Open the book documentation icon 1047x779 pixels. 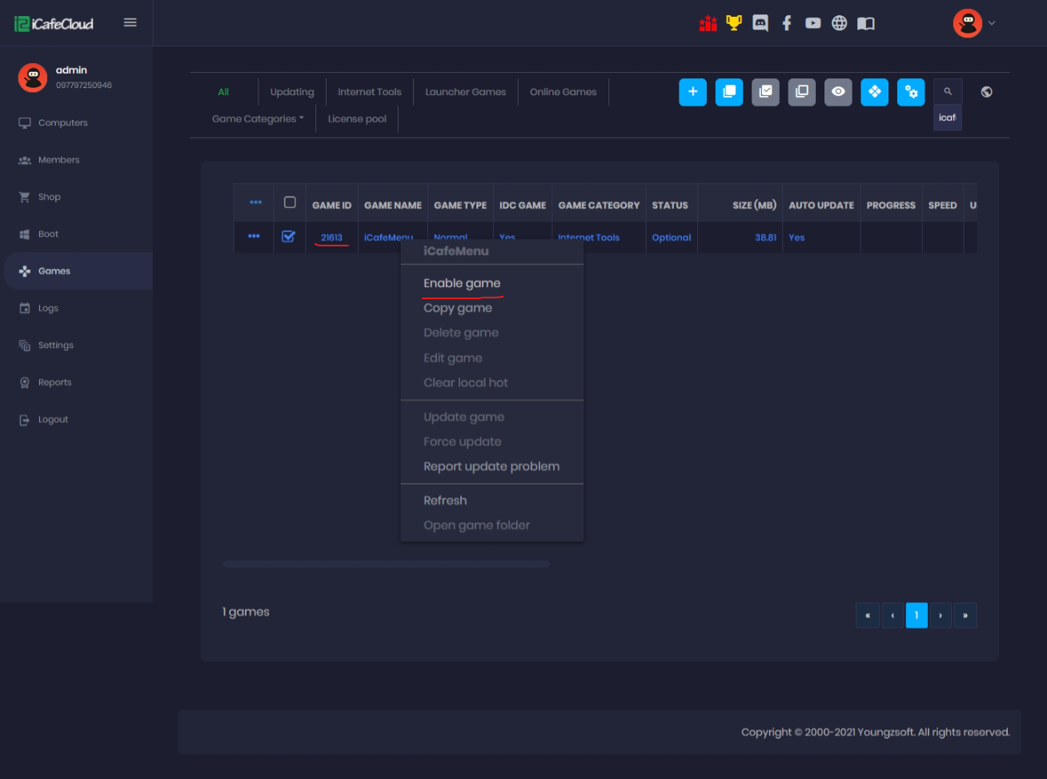[865, 23]
